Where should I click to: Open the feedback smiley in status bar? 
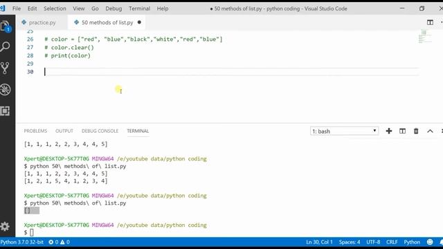pos(430,242)
